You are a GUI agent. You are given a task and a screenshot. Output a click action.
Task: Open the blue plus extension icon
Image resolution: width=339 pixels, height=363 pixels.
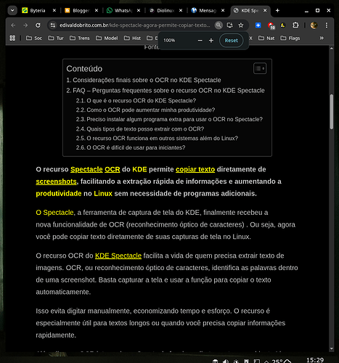258,25
